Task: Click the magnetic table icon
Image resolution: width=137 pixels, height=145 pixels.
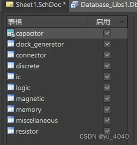Action: point(11,98)
